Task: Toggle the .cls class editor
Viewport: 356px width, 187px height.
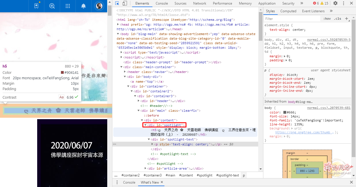Action: [x=337, y=19]
